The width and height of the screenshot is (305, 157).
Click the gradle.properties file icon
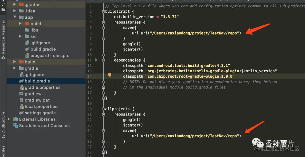click(x=21, y=87)
